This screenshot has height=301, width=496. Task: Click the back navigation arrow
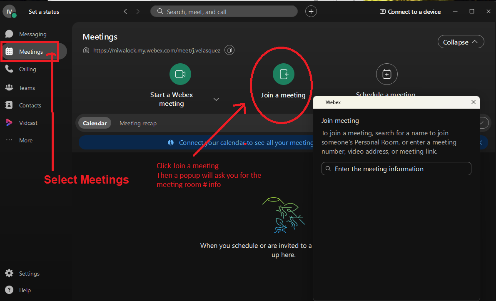click(x=125, y=12)
